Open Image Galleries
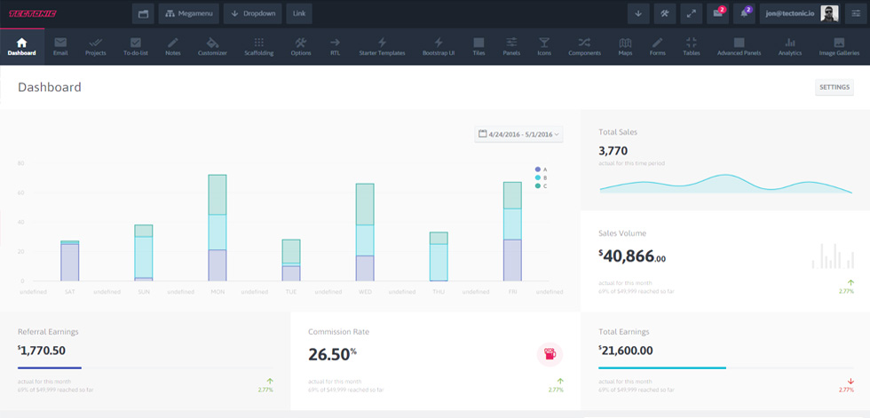 pyautogui.click(x=840, y=46)
